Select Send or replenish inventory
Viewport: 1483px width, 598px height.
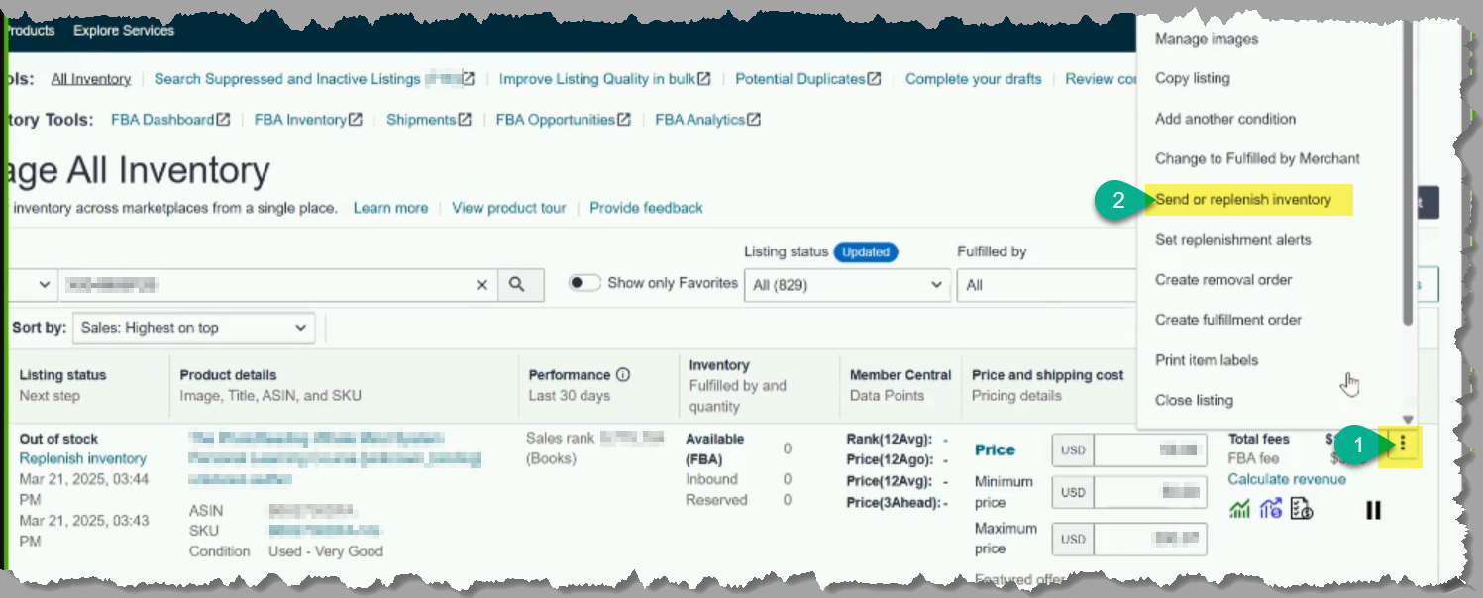click(x=1243, y=200)
